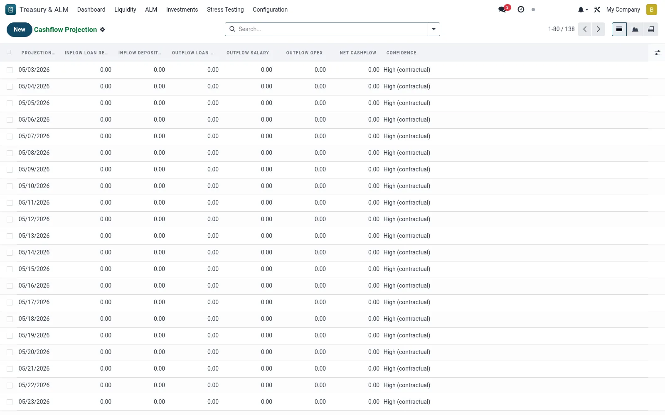Viewport: 665px width, 415px height.
Task: Open the Cashflow Projection gear settings
Action: coord(103,29)
